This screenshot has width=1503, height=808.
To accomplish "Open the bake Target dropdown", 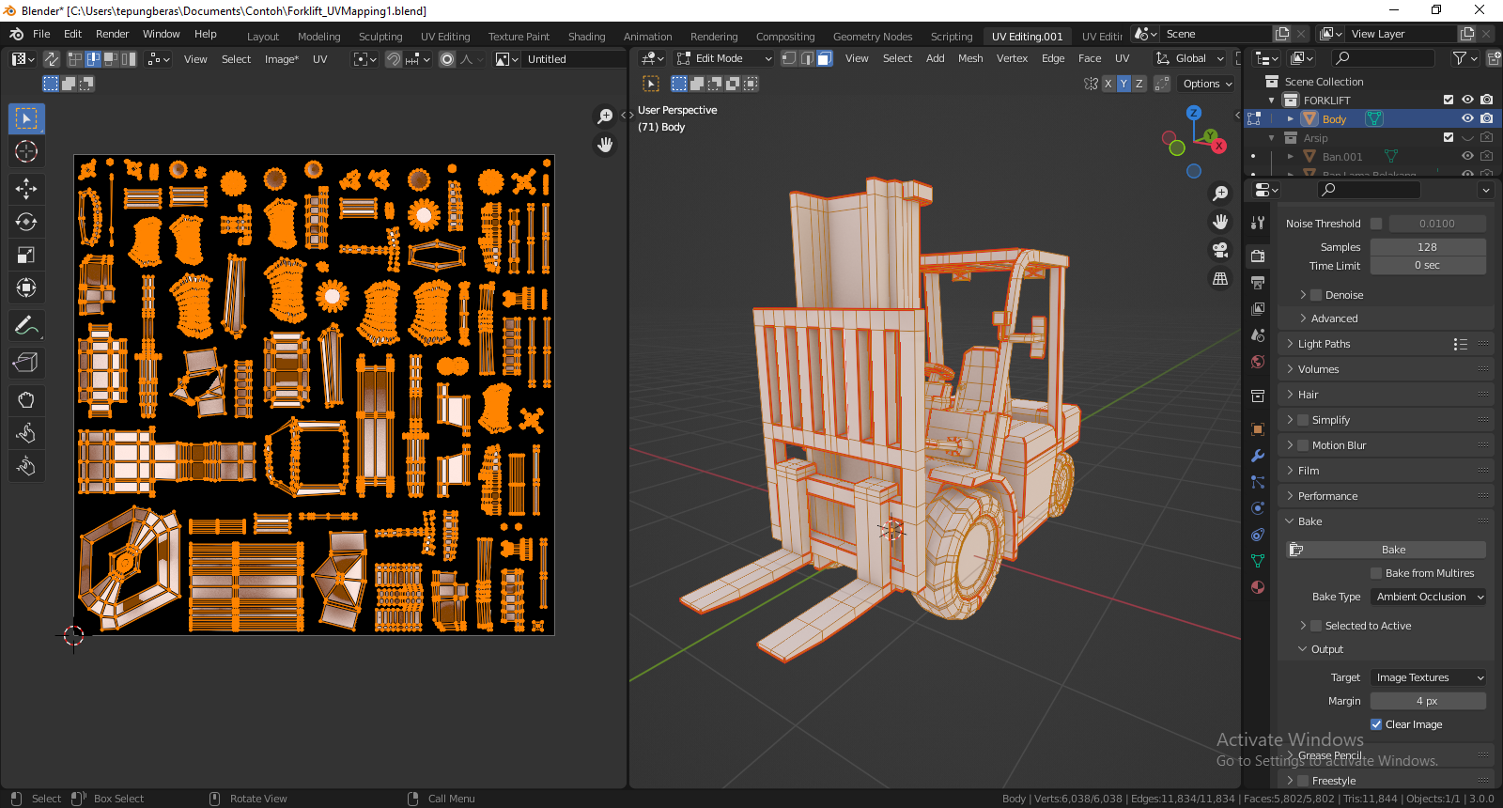I will click(x=1429, y=677).
